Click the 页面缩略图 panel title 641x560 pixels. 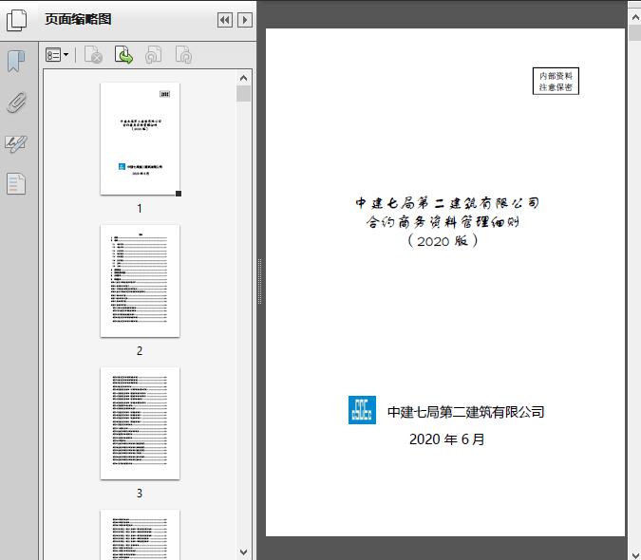78,19
